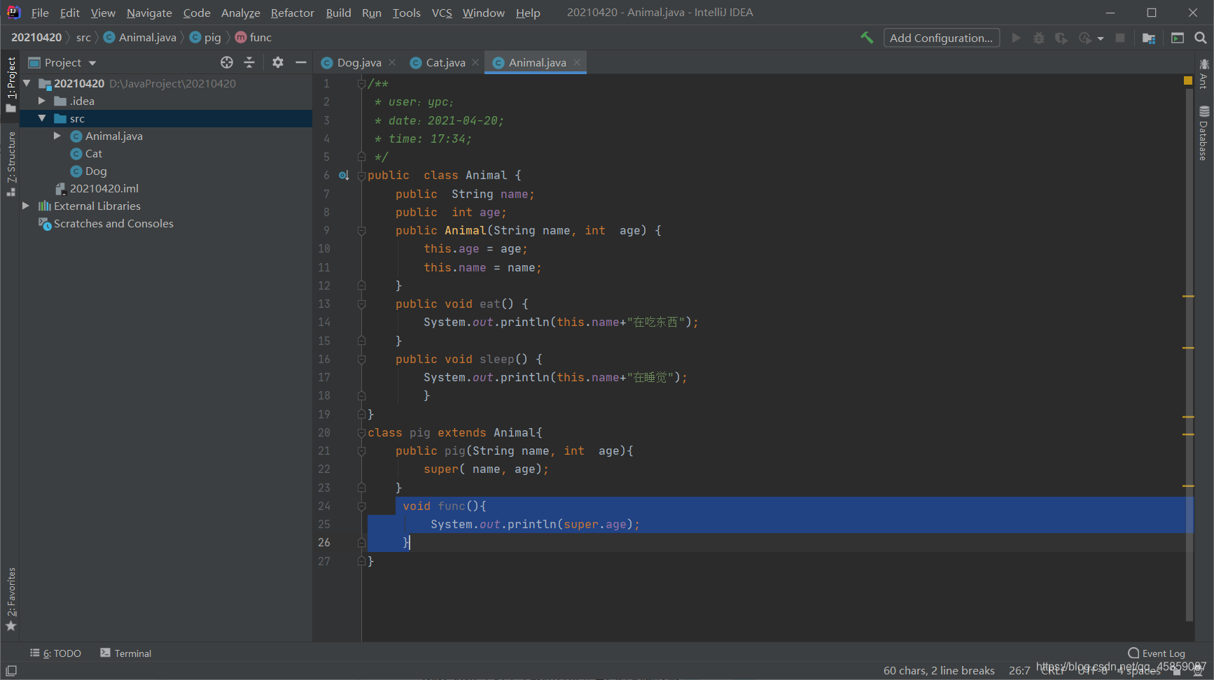Open the Event Log
Screen dimensions: 1214x680
(1157, 653)
